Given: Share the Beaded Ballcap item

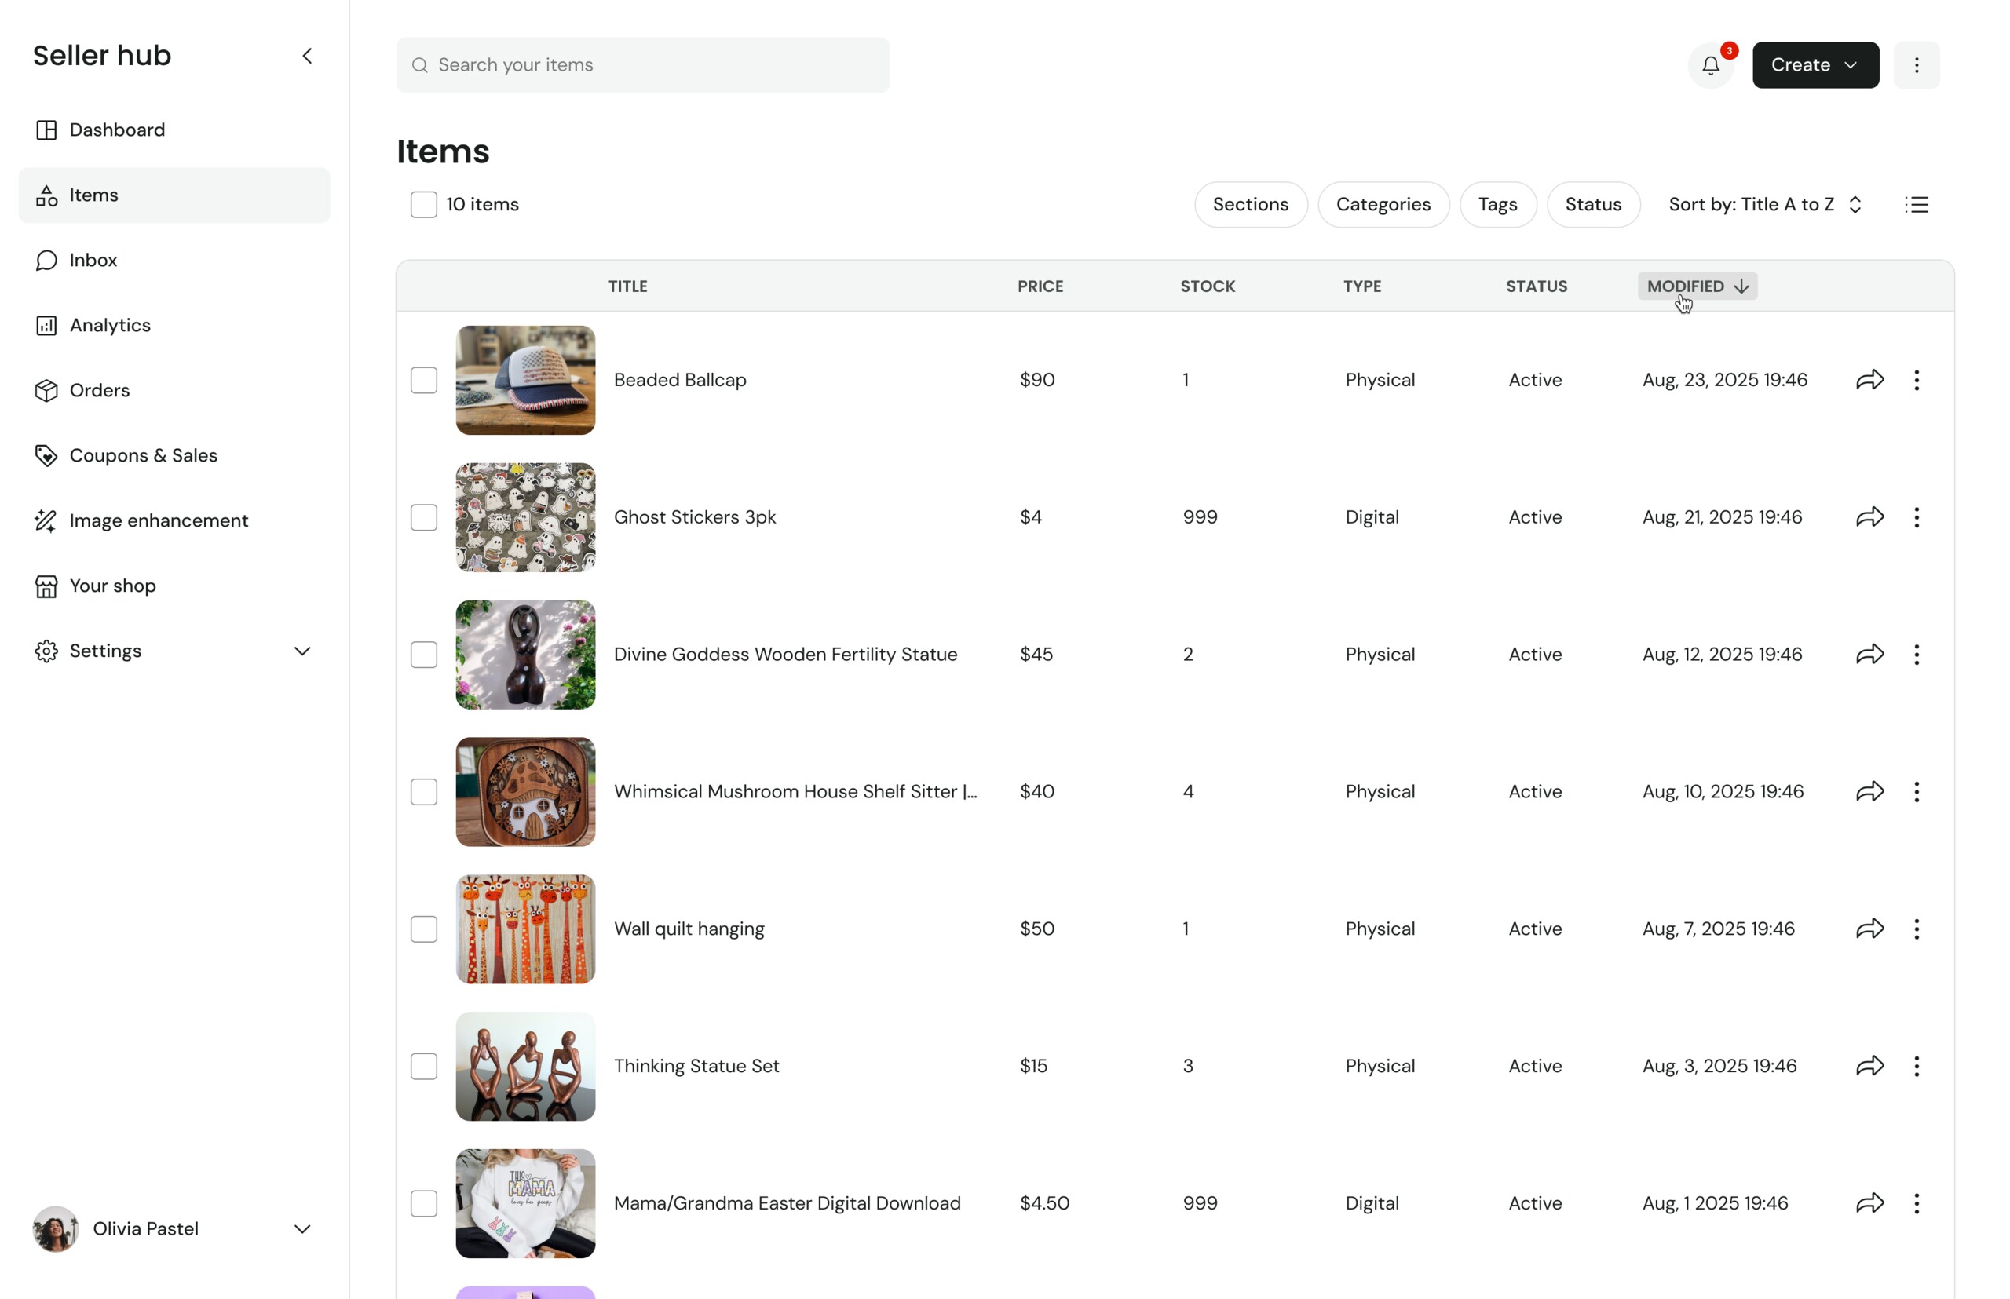Looking at the screenshot, I should 1870,381.
